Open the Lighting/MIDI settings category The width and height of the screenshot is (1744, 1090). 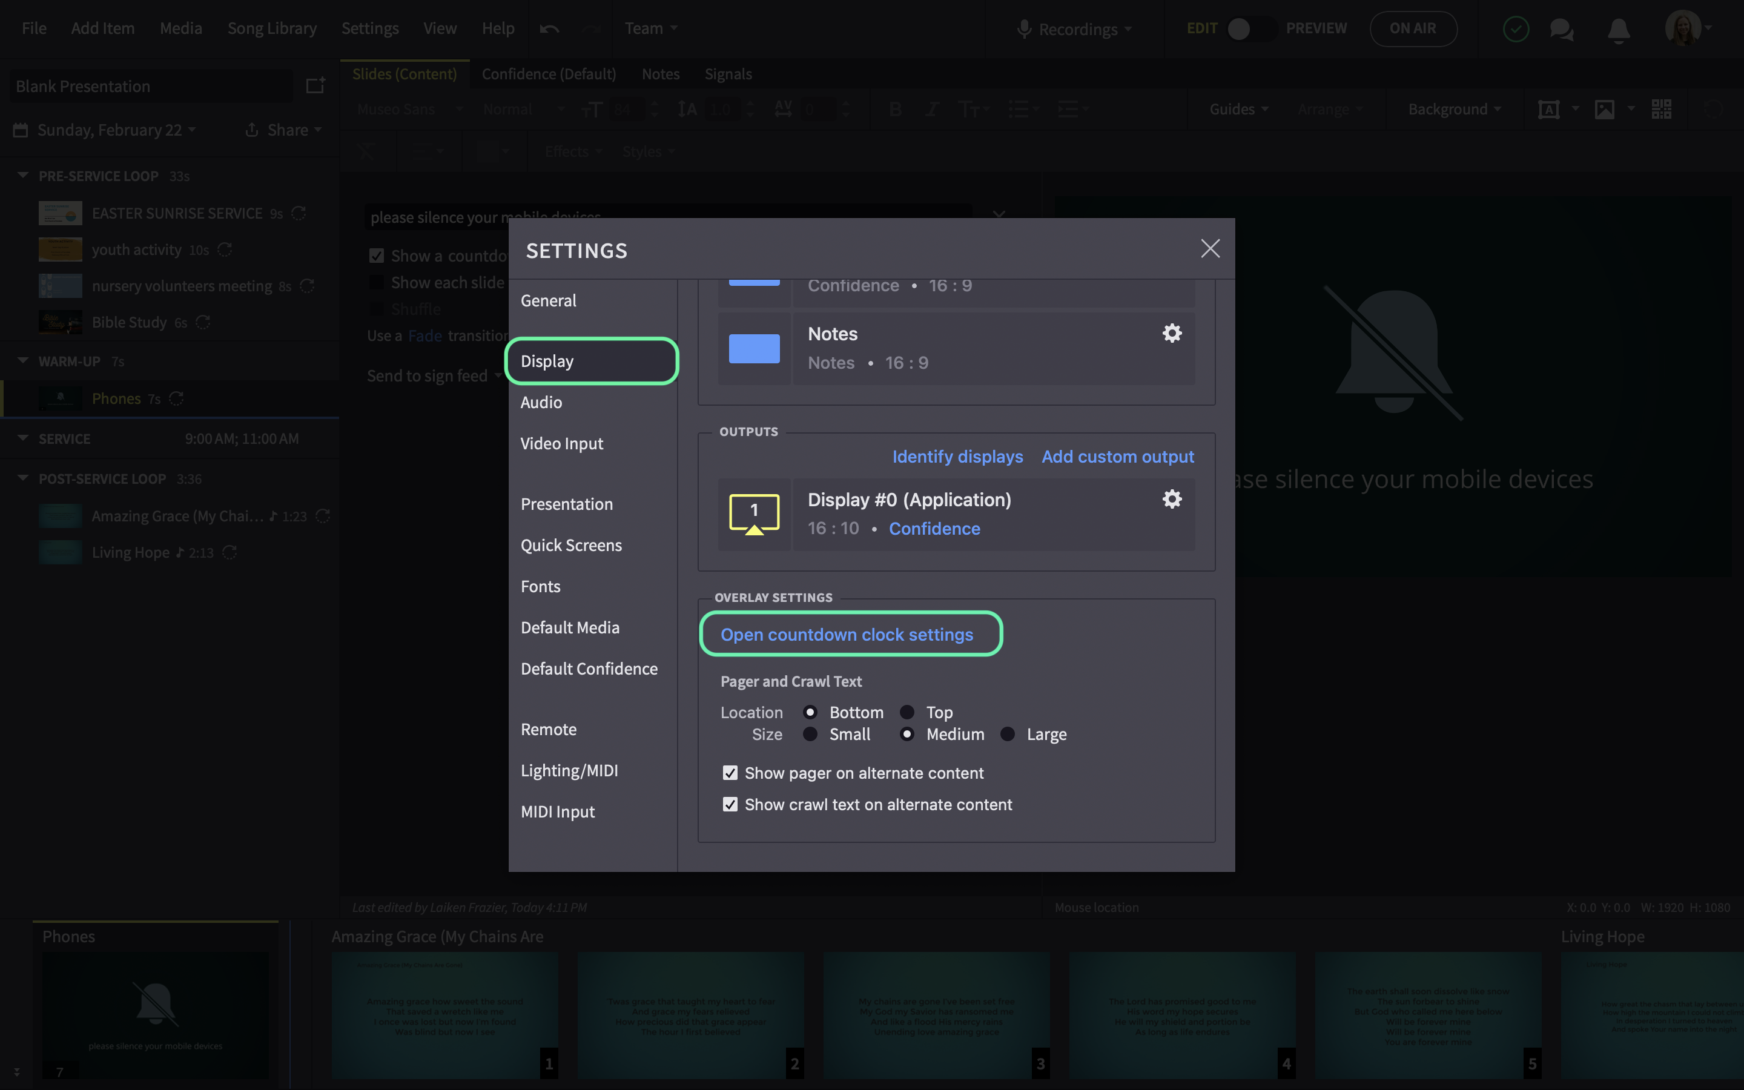[x=569, y=771]
